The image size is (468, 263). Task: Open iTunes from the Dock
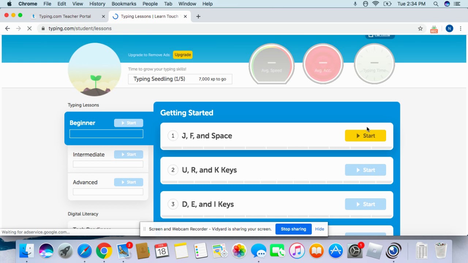pos(297,251)
